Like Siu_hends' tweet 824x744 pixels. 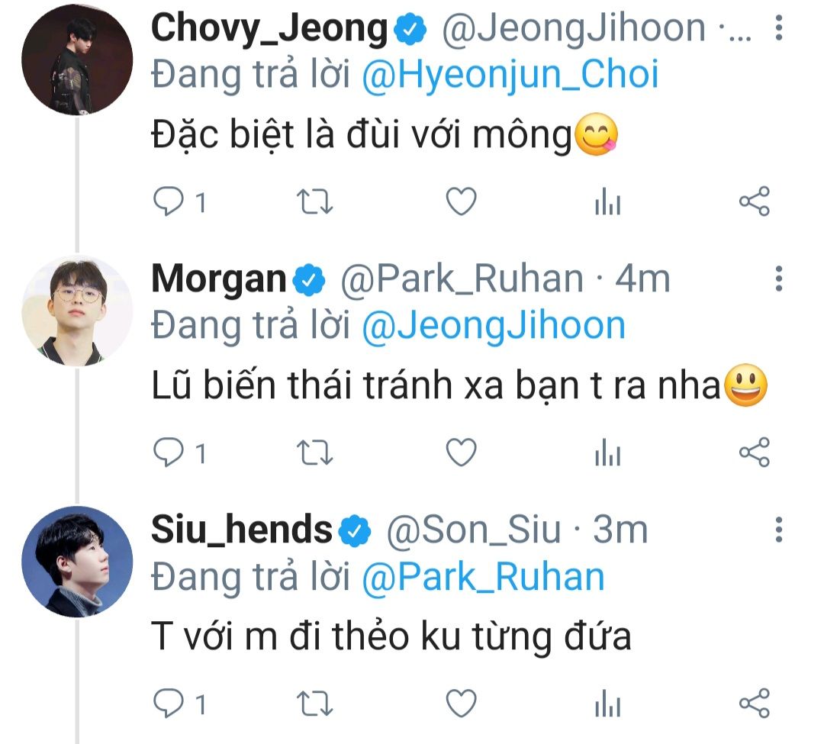461,703
